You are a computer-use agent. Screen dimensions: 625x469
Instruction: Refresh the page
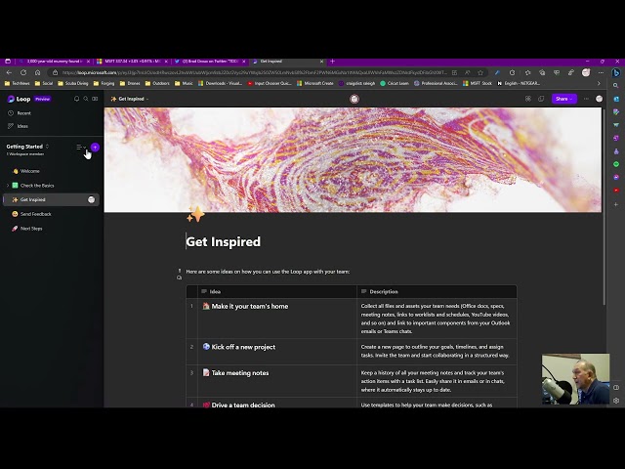pyautogui.click(x=23, y=72)
